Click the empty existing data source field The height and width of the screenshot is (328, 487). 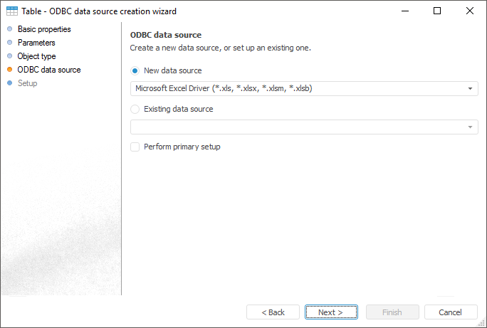(x=299, y=127)
